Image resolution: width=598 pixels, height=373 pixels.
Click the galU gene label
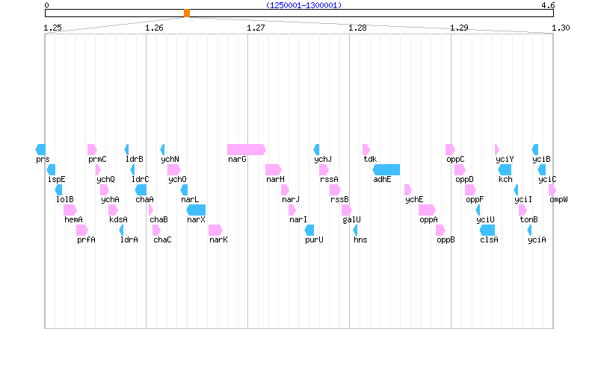[x=351, y=219]
